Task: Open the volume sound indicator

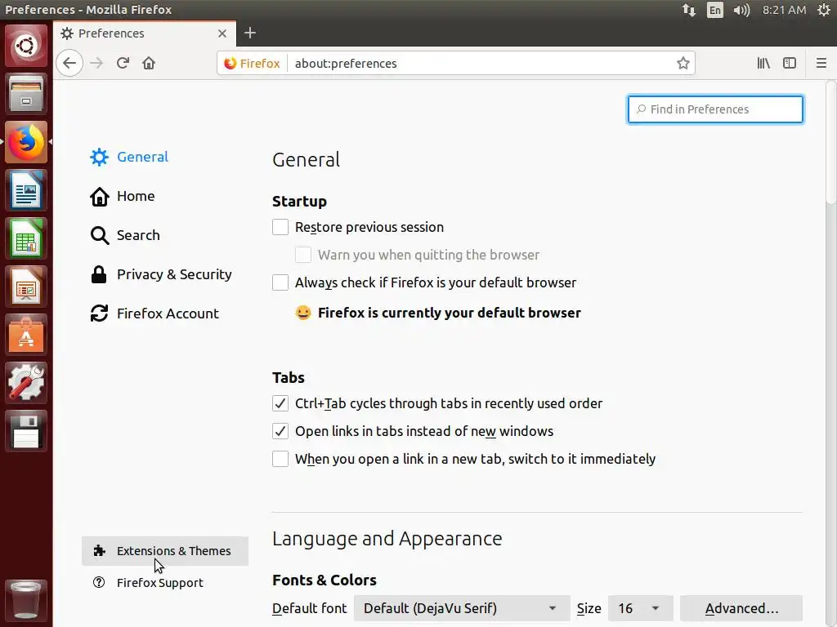Action: 741,10
